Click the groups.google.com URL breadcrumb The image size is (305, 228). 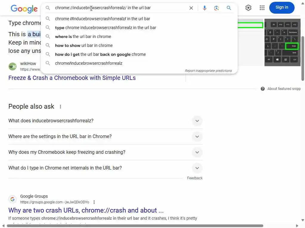pos(55,202)
